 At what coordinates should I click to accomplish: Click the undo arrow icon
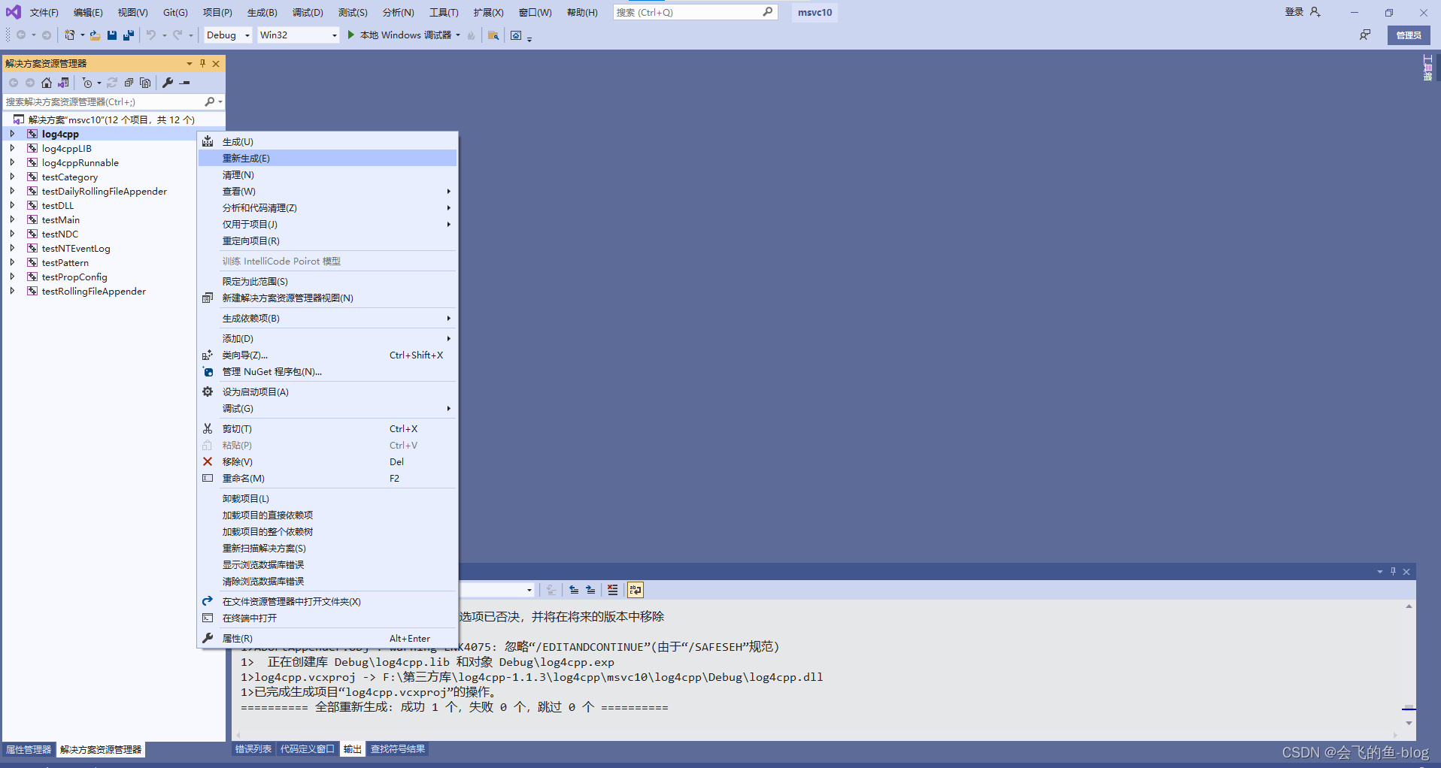pos(151,35)
